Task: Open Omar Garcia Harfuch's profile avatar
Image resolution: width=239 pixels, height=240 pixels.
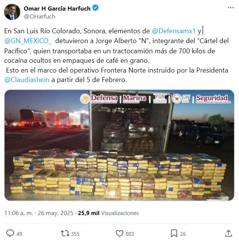Action: coord(12,12)
